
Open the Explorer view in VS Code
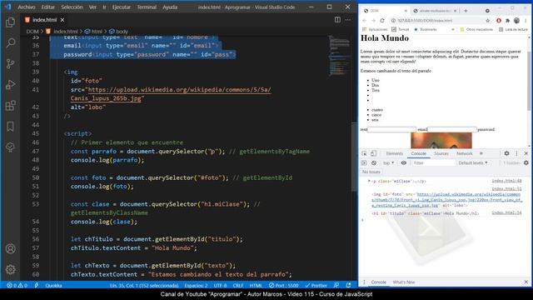(11, 22)
